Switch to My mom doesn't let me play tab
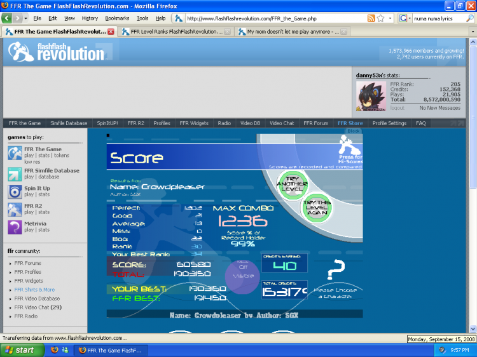 (292, 32)
